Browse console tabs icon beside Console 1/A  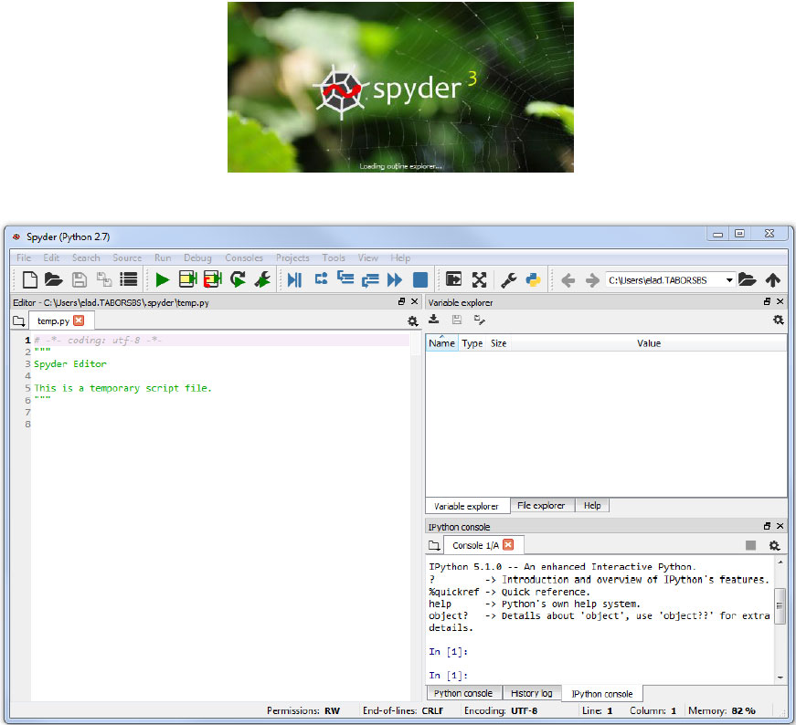tap(434, 545)
